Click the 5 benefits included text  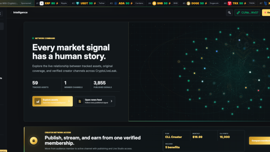pyautogui.click(x=172, y=147)
